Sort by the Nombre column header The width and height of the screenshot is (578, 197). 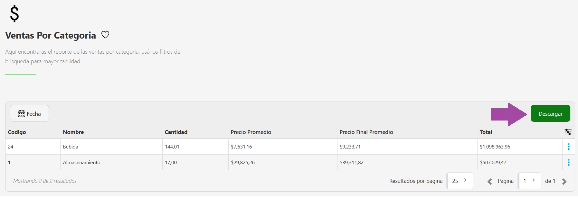73,132
